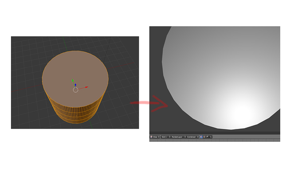Image resolution: width=306 pixels, height=172 pixels.
Task: Click the red X-axis arrow of the gizmo
Action: tap(86, 87)
